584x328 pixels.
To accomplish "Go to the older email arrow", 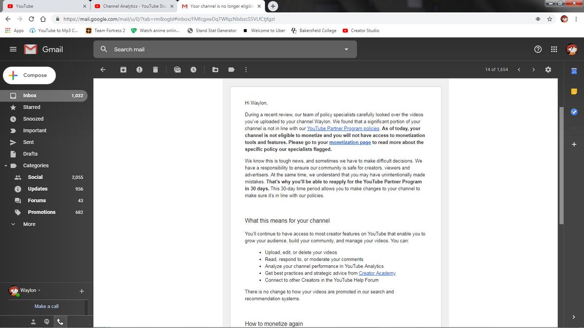I will [x=533, y=69].
